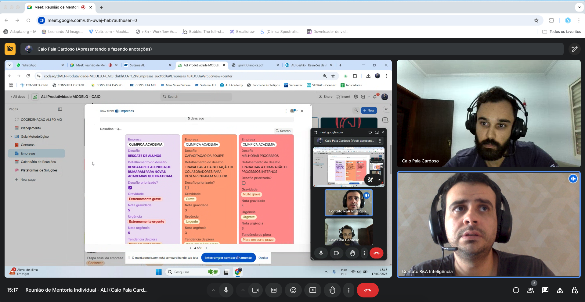Open Windows Start menu in shared screen
This screenshot has width=585, height=302.
tap(159, 272)
